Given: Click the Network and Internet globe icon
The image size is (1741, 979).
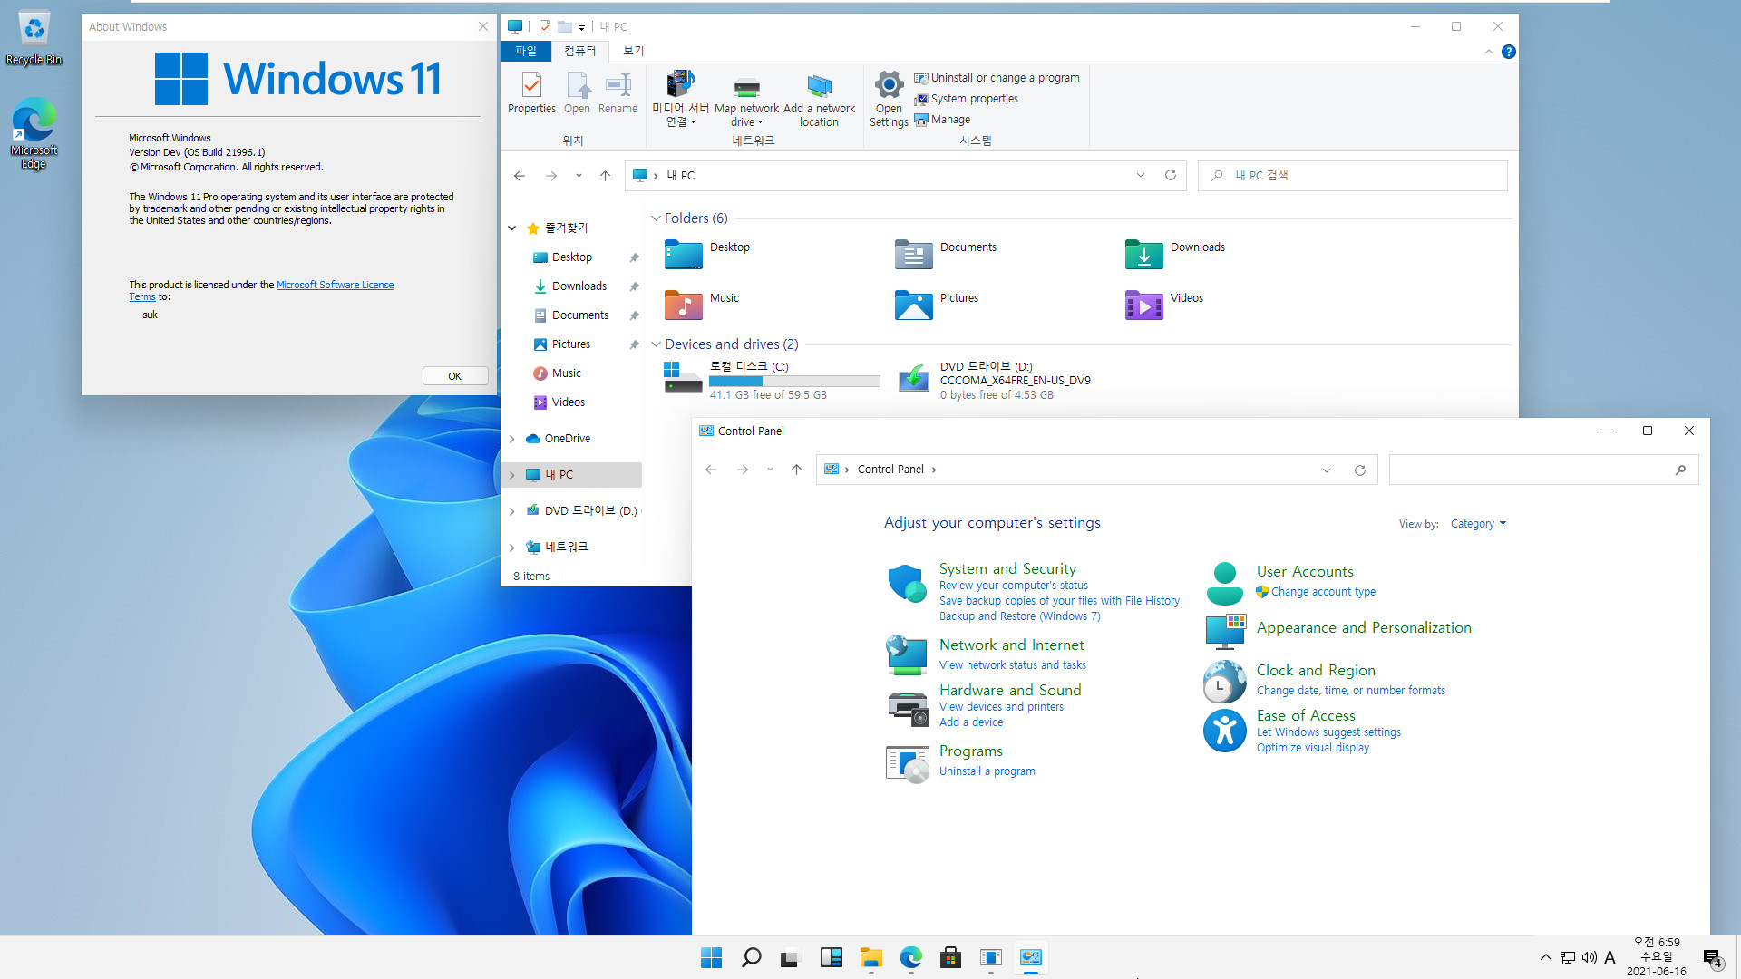Looking at the screenshot, I should tap(907, 654).
